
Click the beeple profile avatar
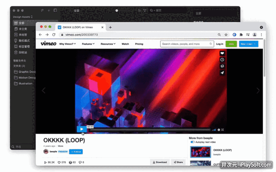(46, 151)
